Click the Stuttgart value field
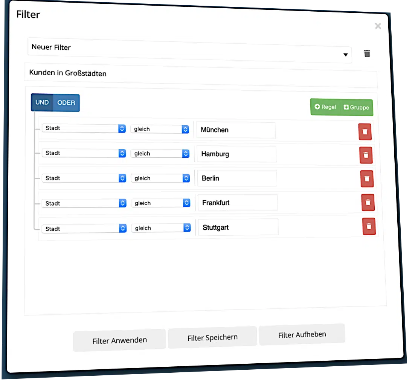This screenshot has width=415, height=381. pos(238,227)
